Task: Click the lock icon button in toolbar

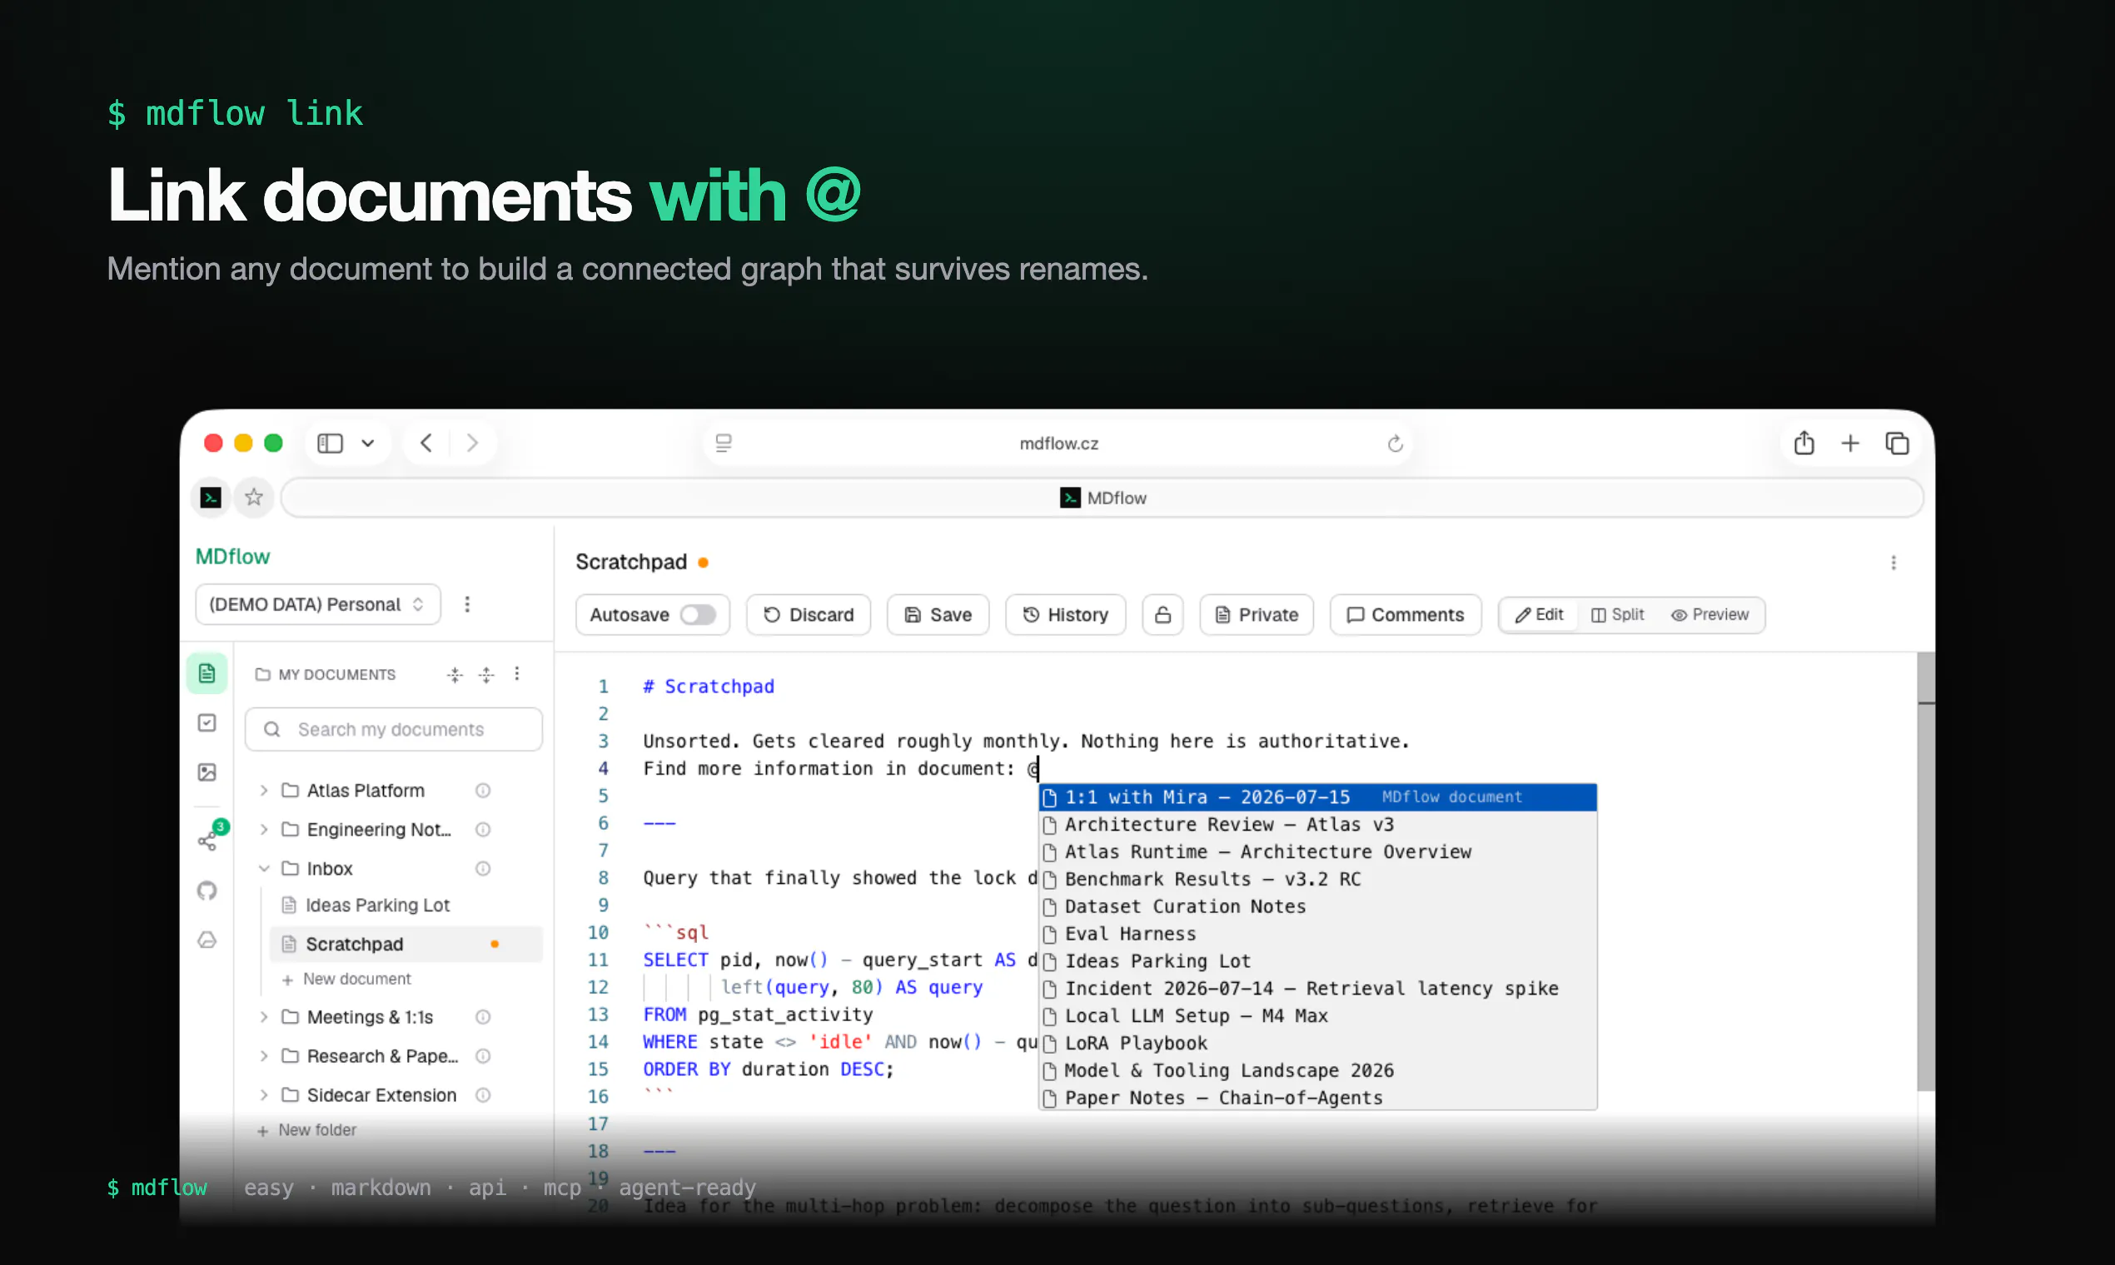Action: click(1162, 614)
